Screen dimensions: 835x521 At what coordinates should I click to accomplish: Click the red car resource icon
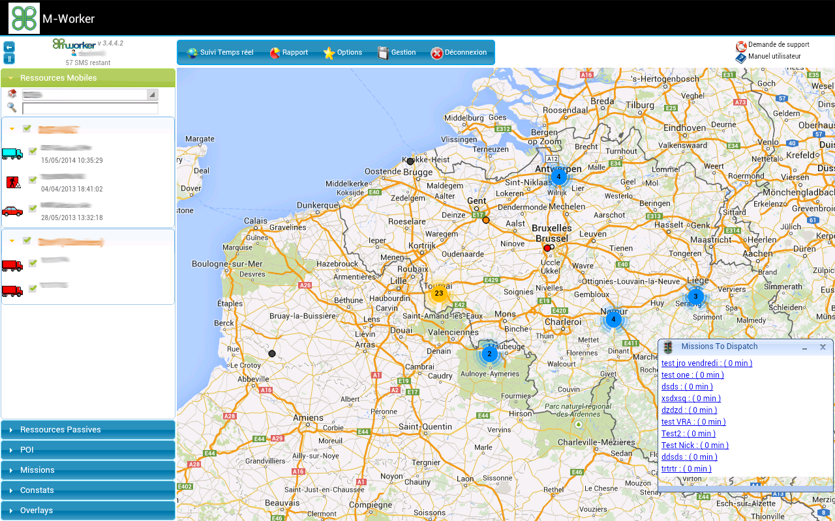point(12,210)
